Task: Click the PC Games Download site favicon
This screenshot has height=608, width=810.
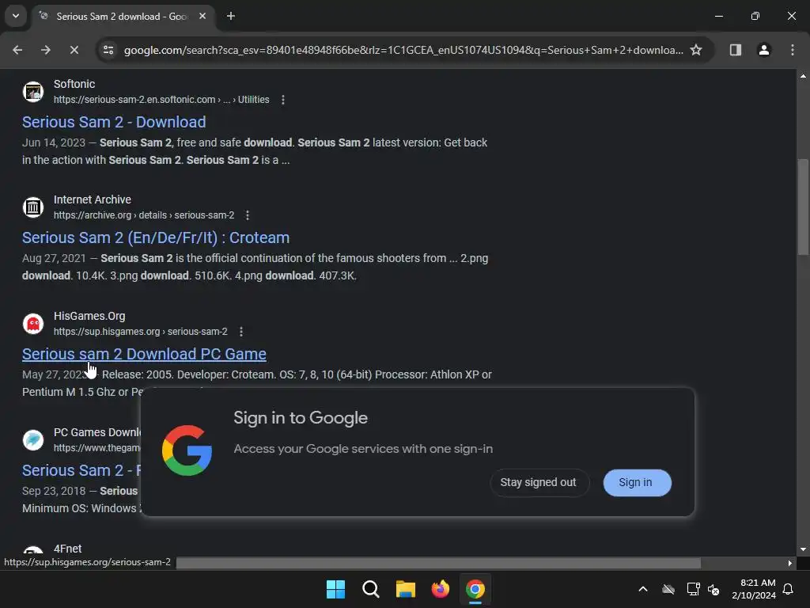Action: [x=33, y=440]
